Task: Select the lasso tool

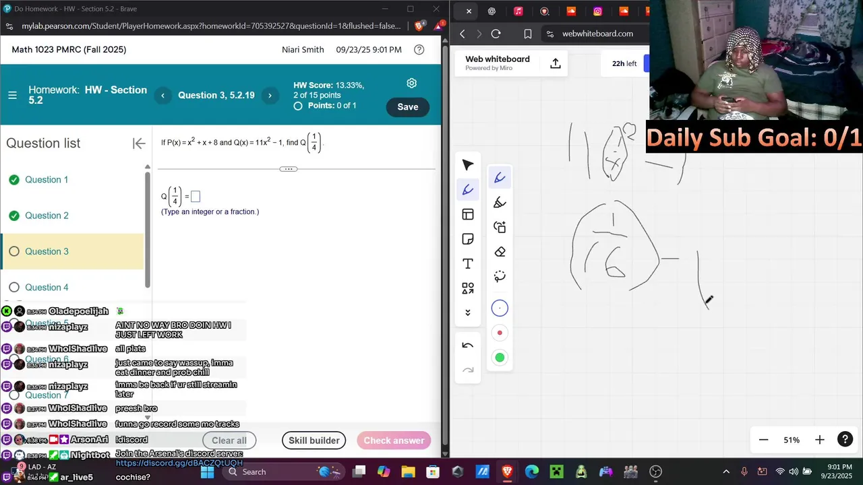Action: click(x=500, y=276)
